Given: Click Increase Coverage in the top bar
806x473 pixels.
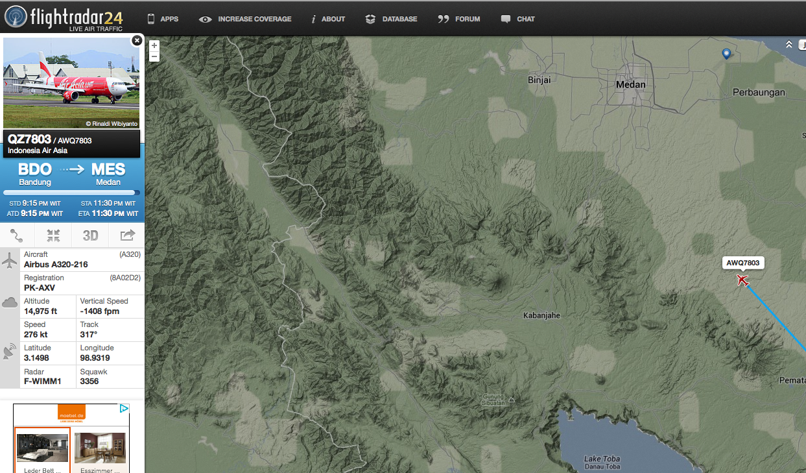Looking at the screenshot, I should click(245, 19).
